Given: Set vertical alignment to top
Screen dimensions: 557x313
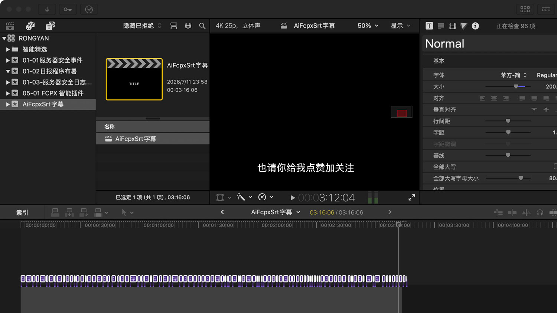Looking at the screenshot, I should (x=534, y=110).
